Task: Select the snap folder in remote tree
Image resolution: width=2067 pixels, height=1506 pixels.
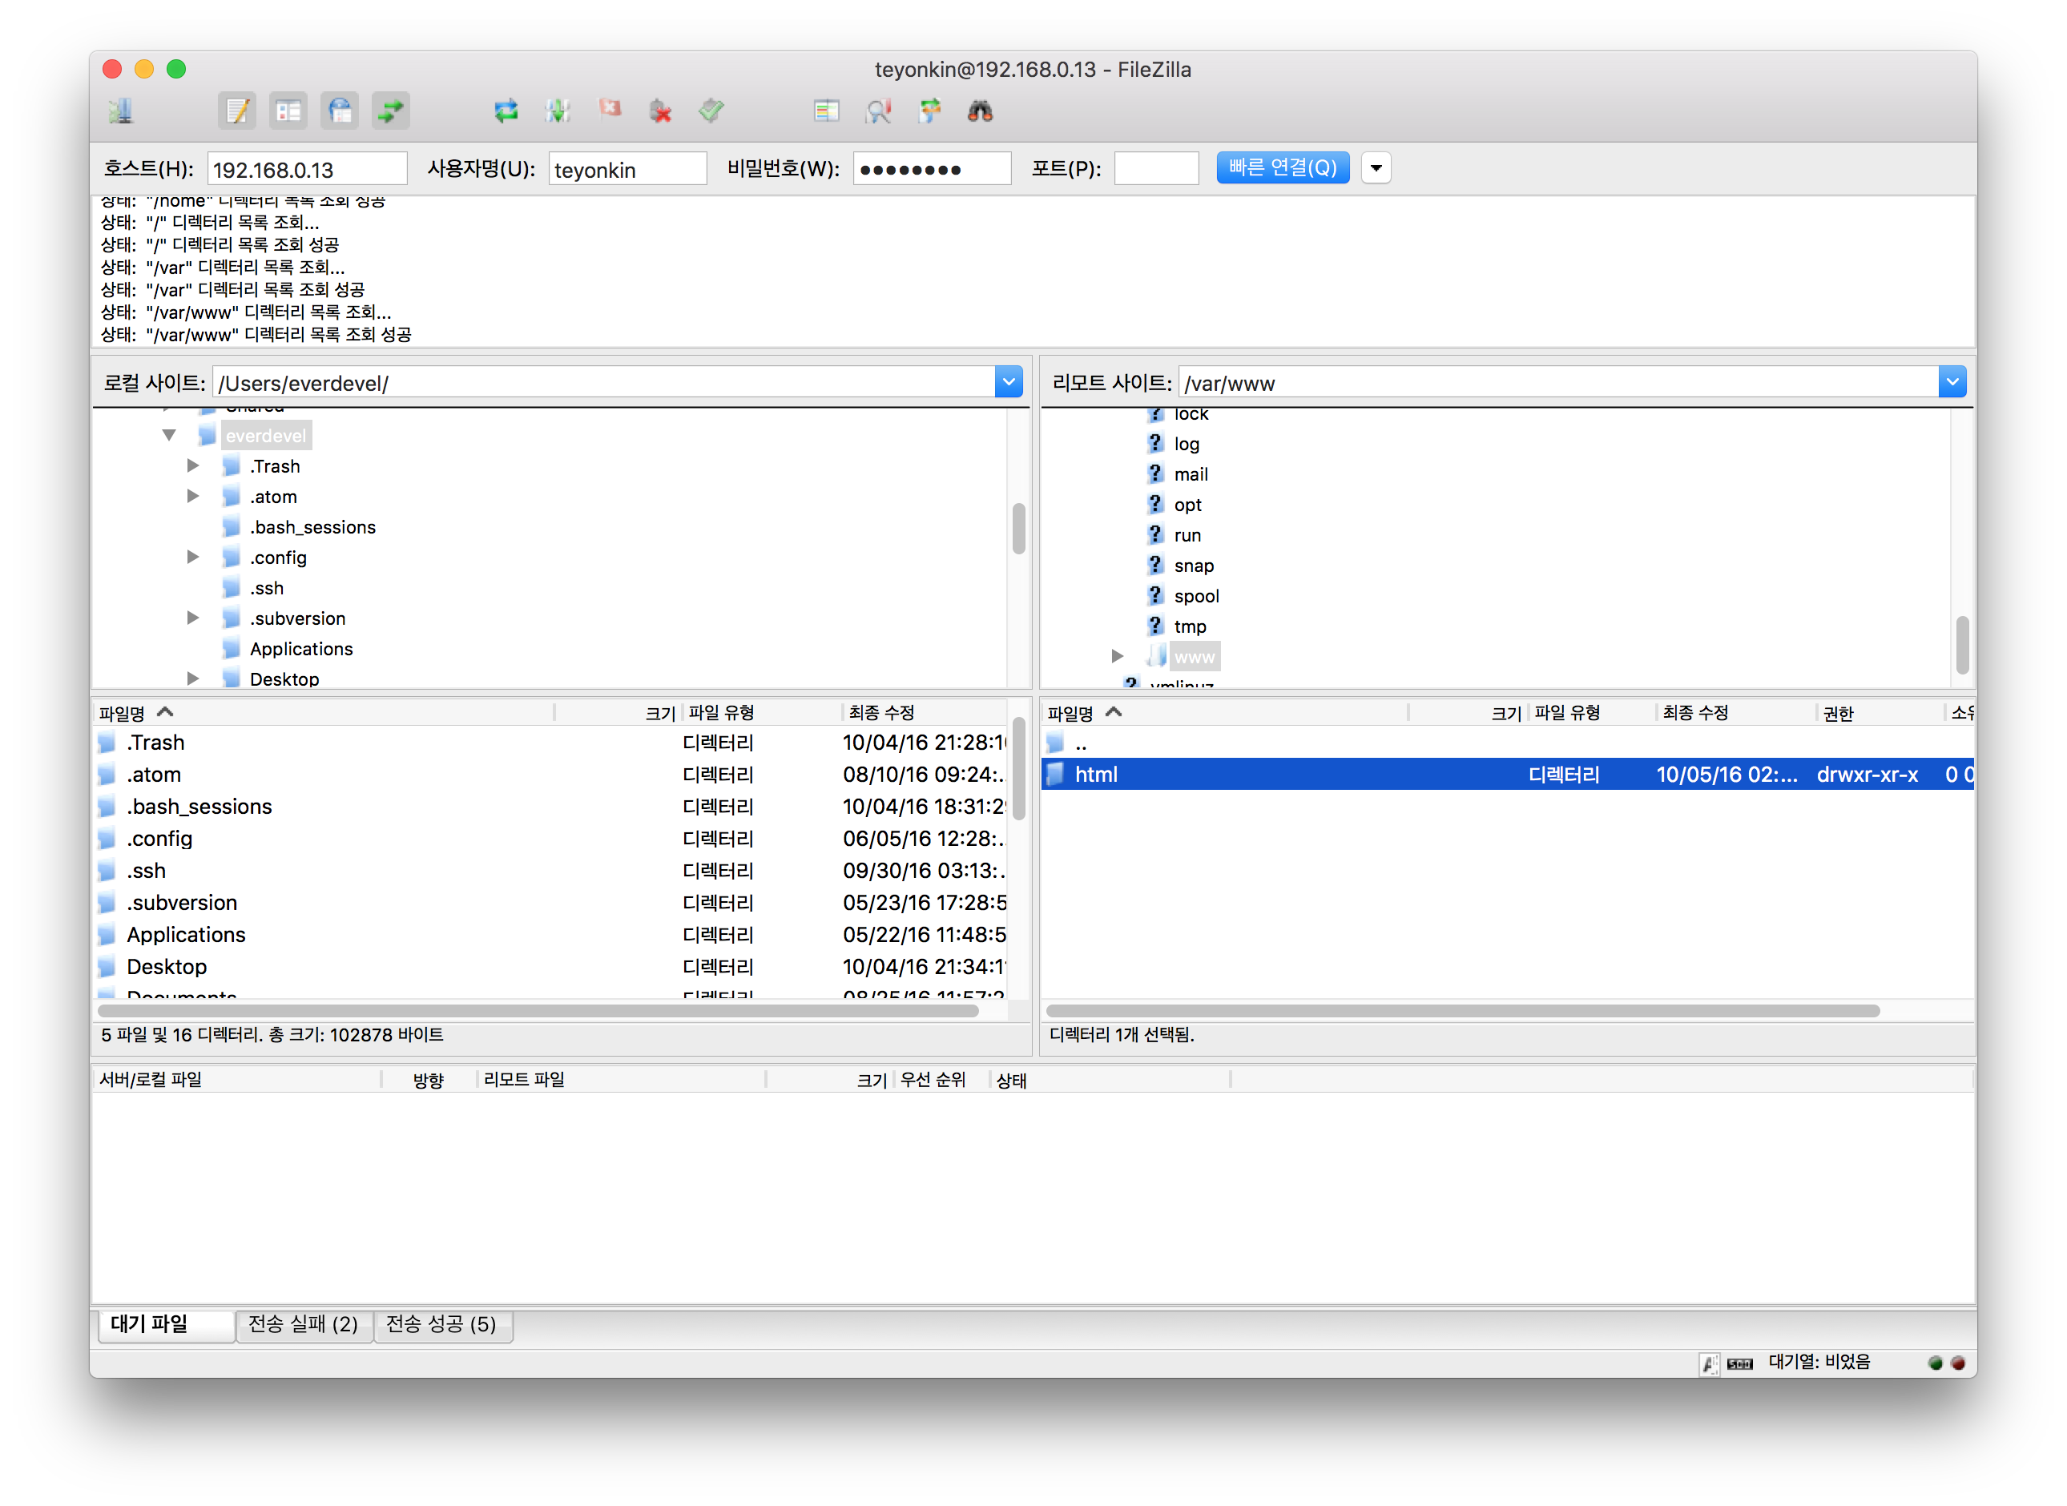Action: (x=1194, y=566)
